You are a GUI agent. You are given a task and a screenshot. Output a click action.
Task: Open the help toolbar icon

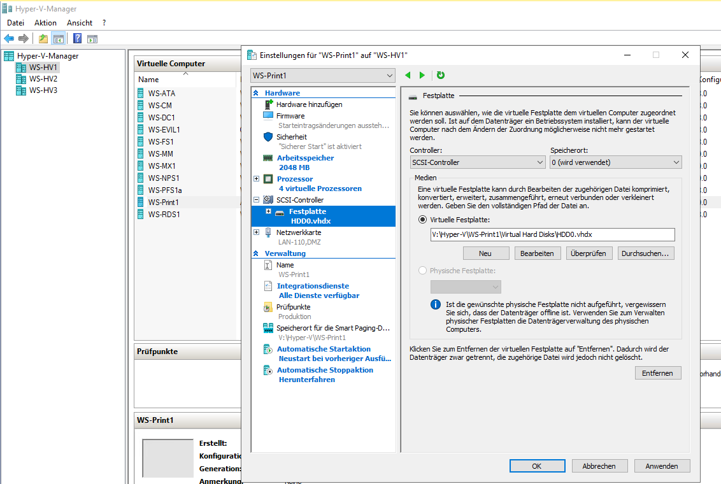(x=77, y=39)
